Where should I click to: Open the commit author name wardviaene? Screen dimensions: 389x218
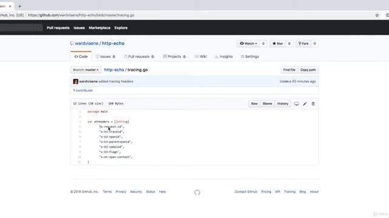[x=88, y=81]
